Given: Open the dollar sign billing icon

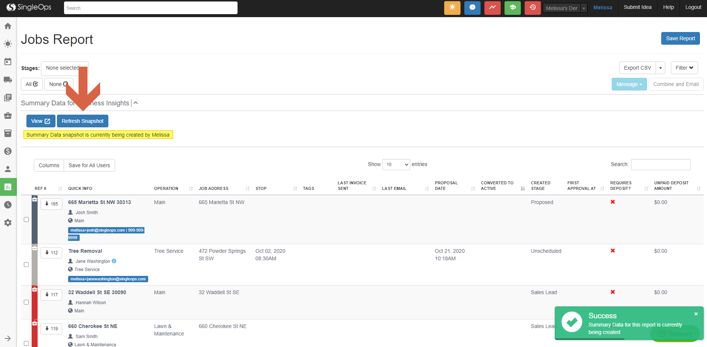Looking at the screenshot, I should 8,151.
